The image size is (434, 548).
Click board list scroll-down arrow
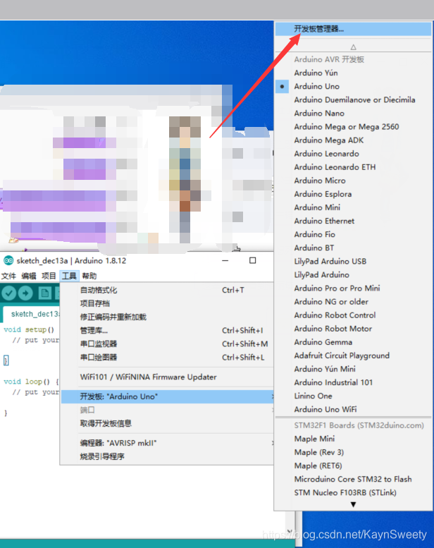(353, 504)
